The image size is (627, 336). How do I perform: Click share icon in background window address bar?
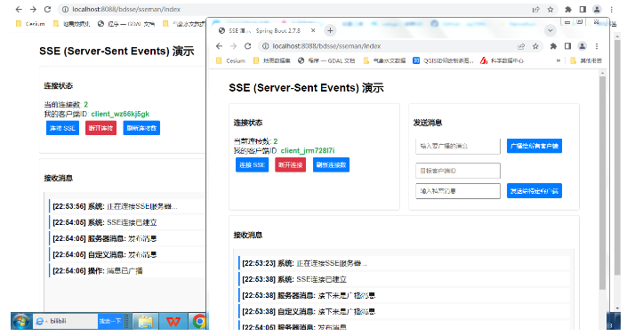(535, 9)
